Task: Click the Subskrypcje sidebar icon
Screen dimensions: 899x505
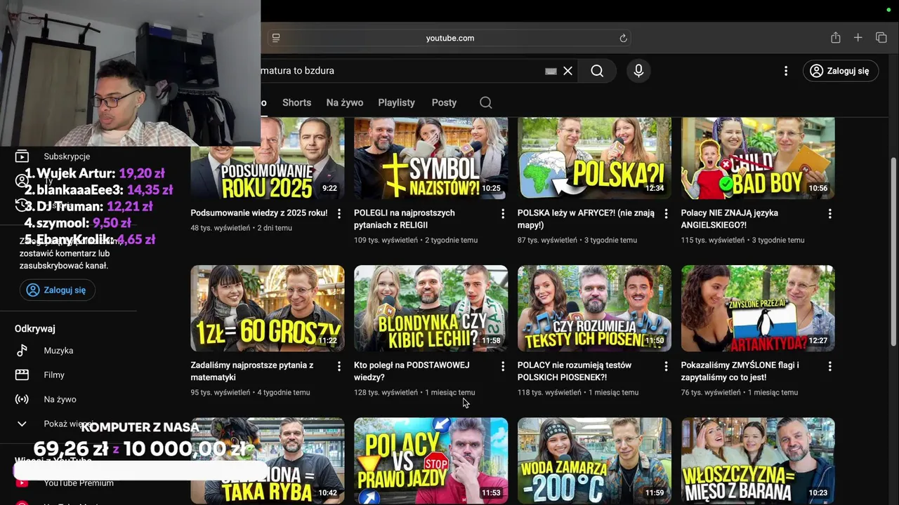Action: (x=22, y=156)
